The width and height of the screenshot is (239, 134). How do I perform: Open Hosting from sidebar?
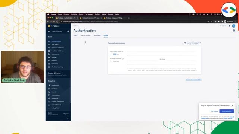coord(54,60)
